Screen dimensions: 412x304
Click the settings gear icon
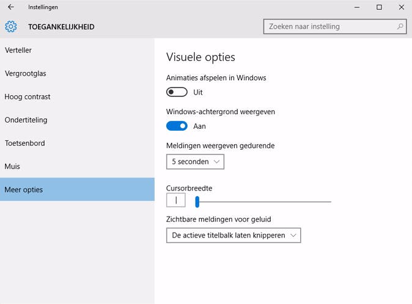point(10,27)
